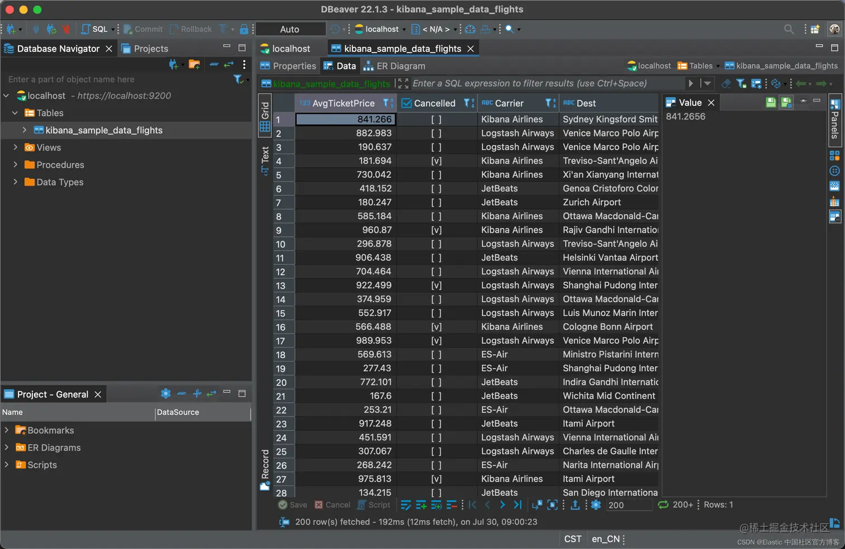Open the navigator view menu dots
Screen dimensions: 845x549
point(244,65)
